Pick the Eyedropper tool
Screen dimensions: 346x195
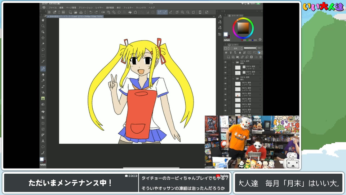[x=43, y=62]
